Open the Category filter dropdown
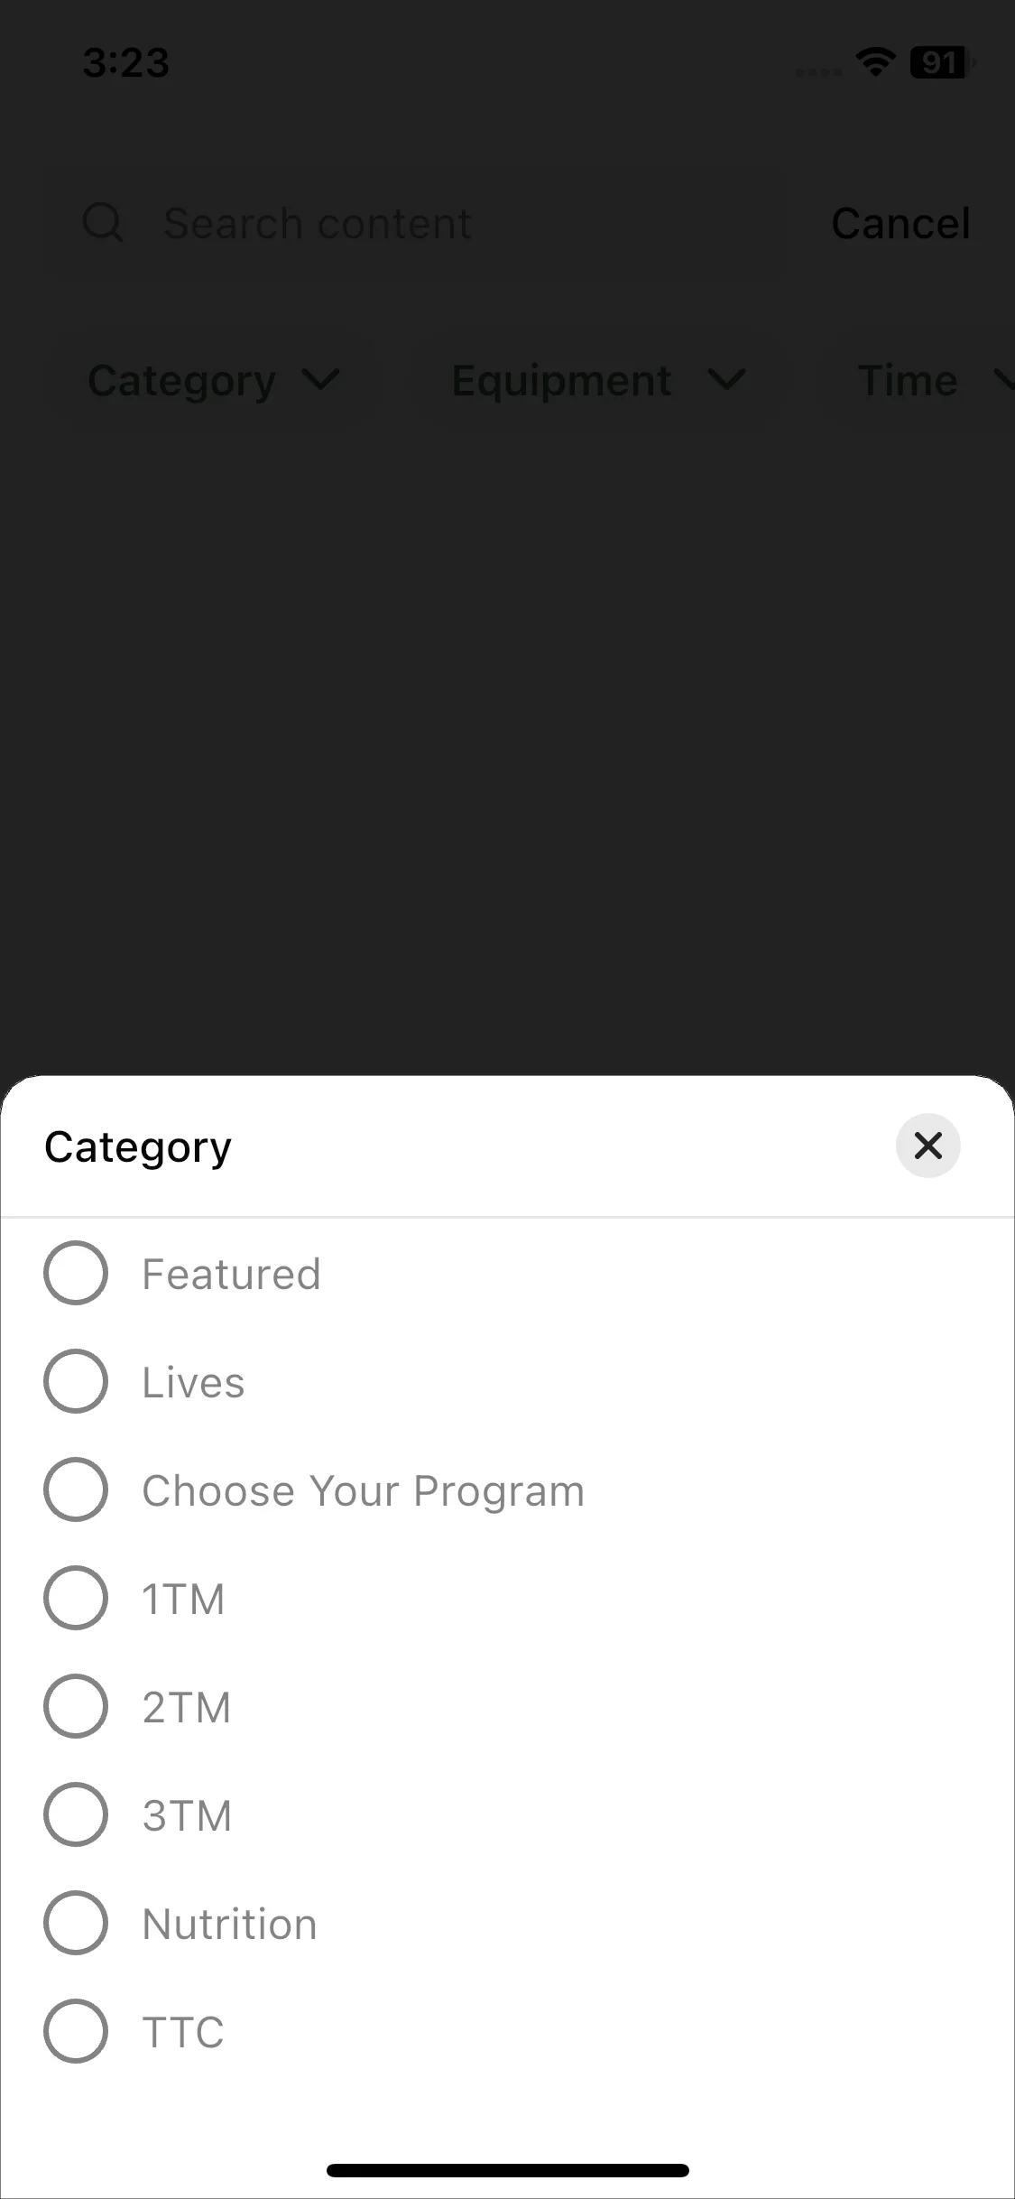 (213, 380)
